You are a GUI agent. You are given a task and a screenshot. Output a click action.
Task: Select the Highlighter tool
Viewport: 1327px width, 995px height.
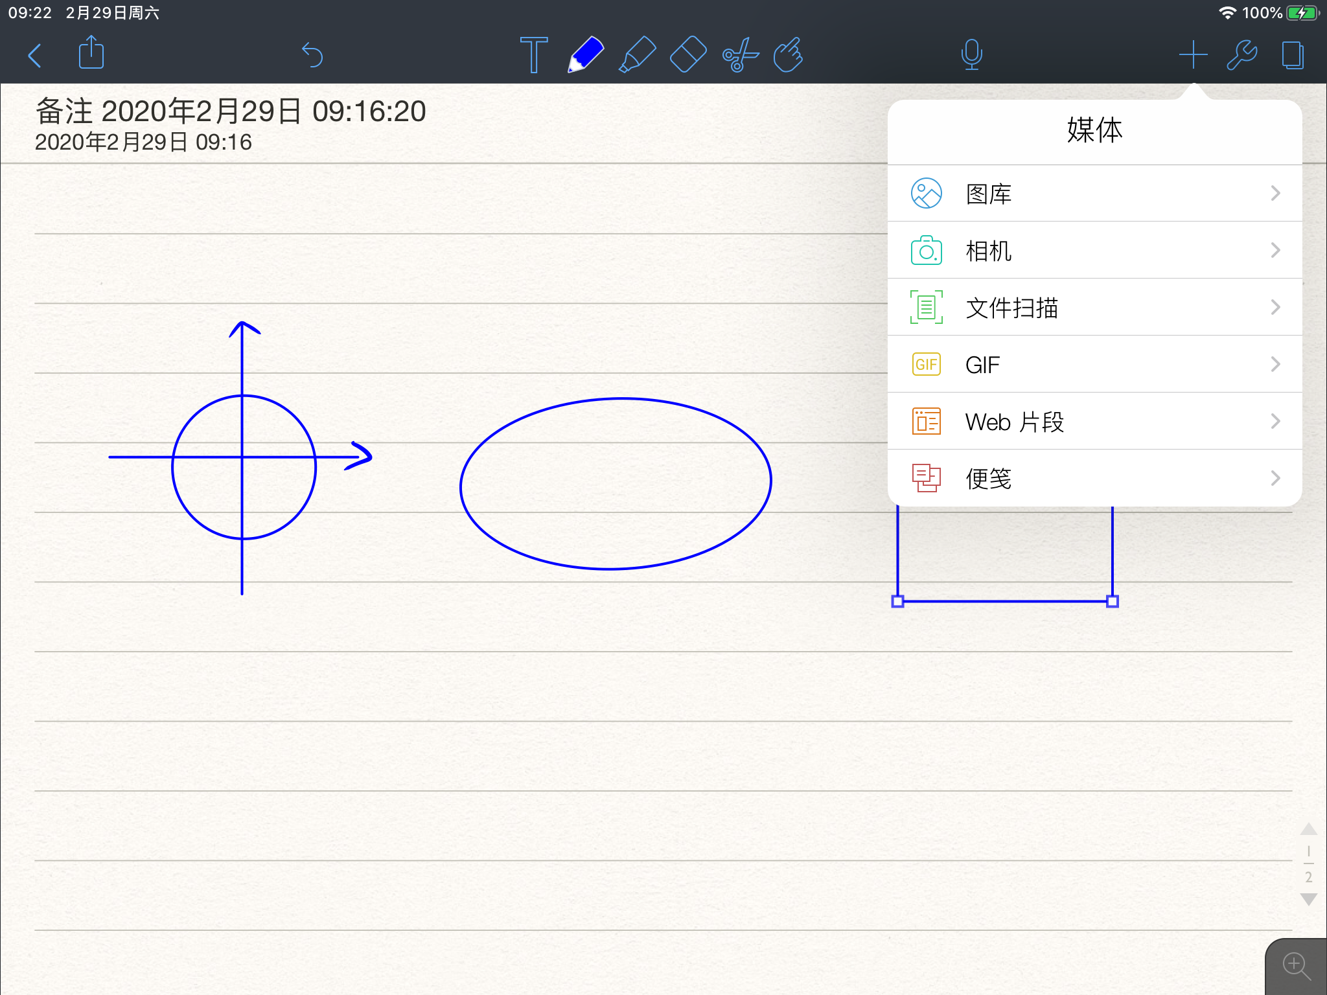(638, 55)
